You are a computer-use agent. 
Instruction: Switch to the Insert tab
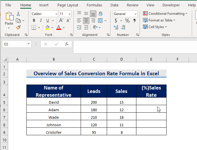click(44, 5)
